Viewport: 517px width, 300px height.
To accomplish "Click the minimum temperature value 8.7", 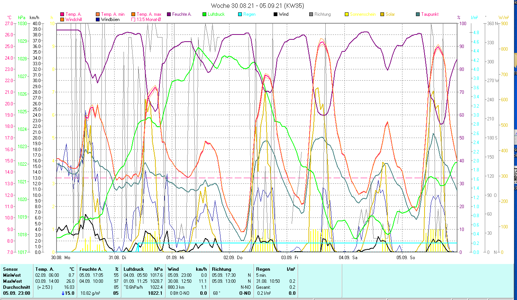I will pyautogui.click(x=71, y=275).
